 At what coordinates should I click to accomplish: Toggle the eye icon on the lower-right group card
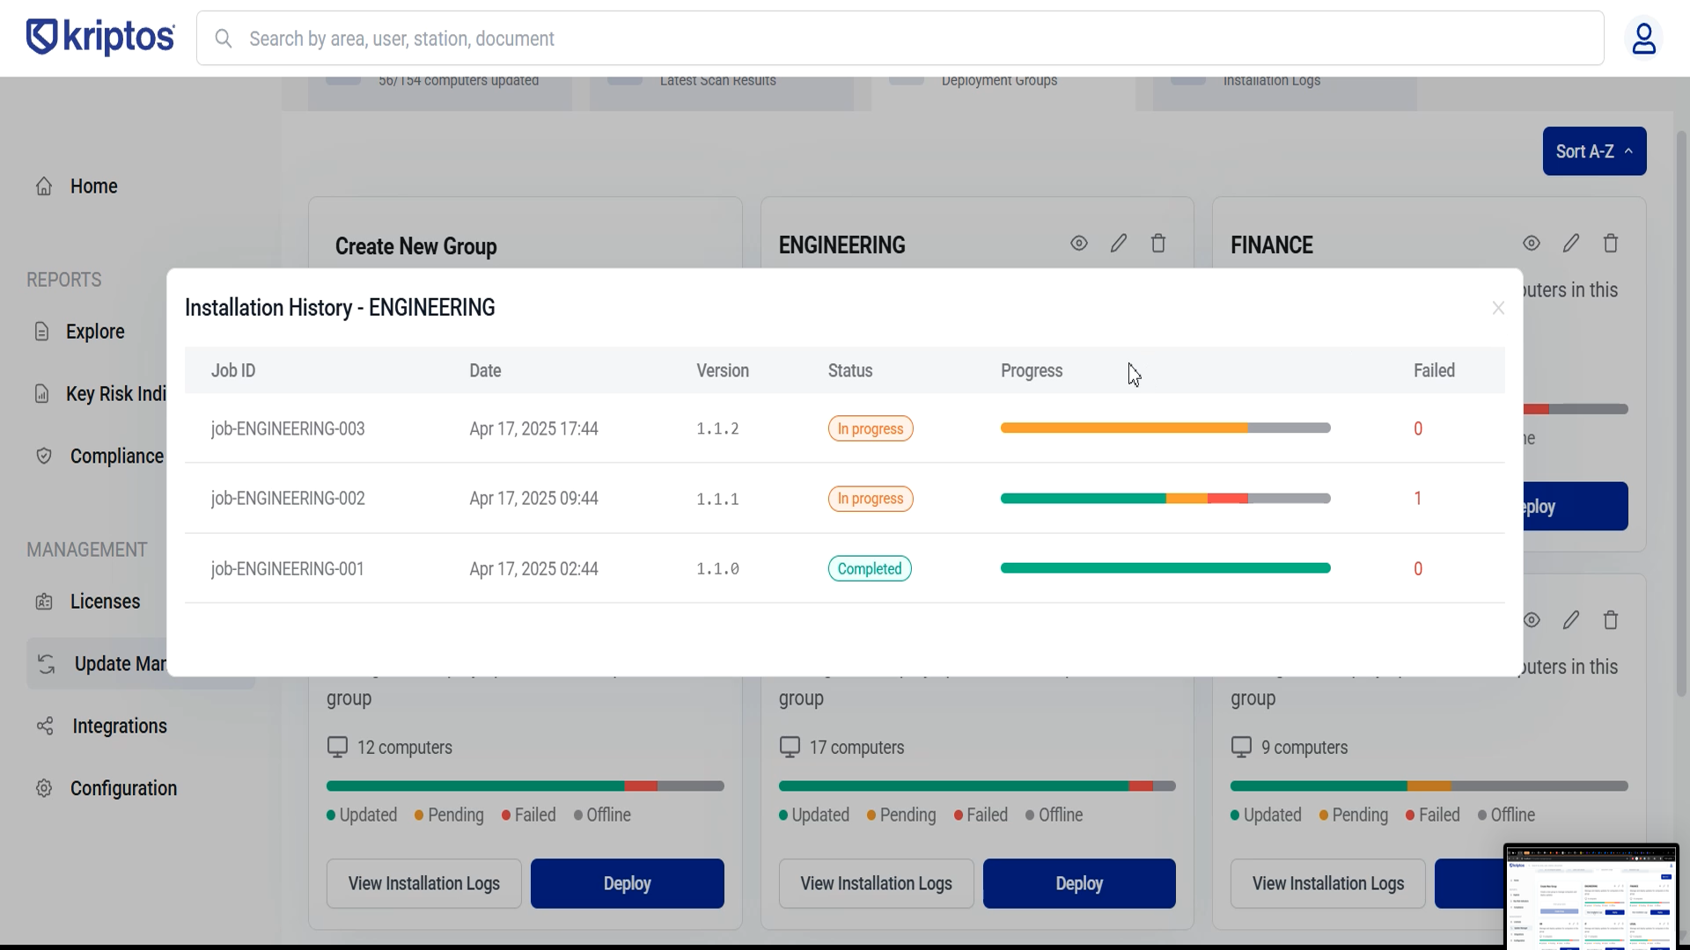click(x=1532, y=620)
